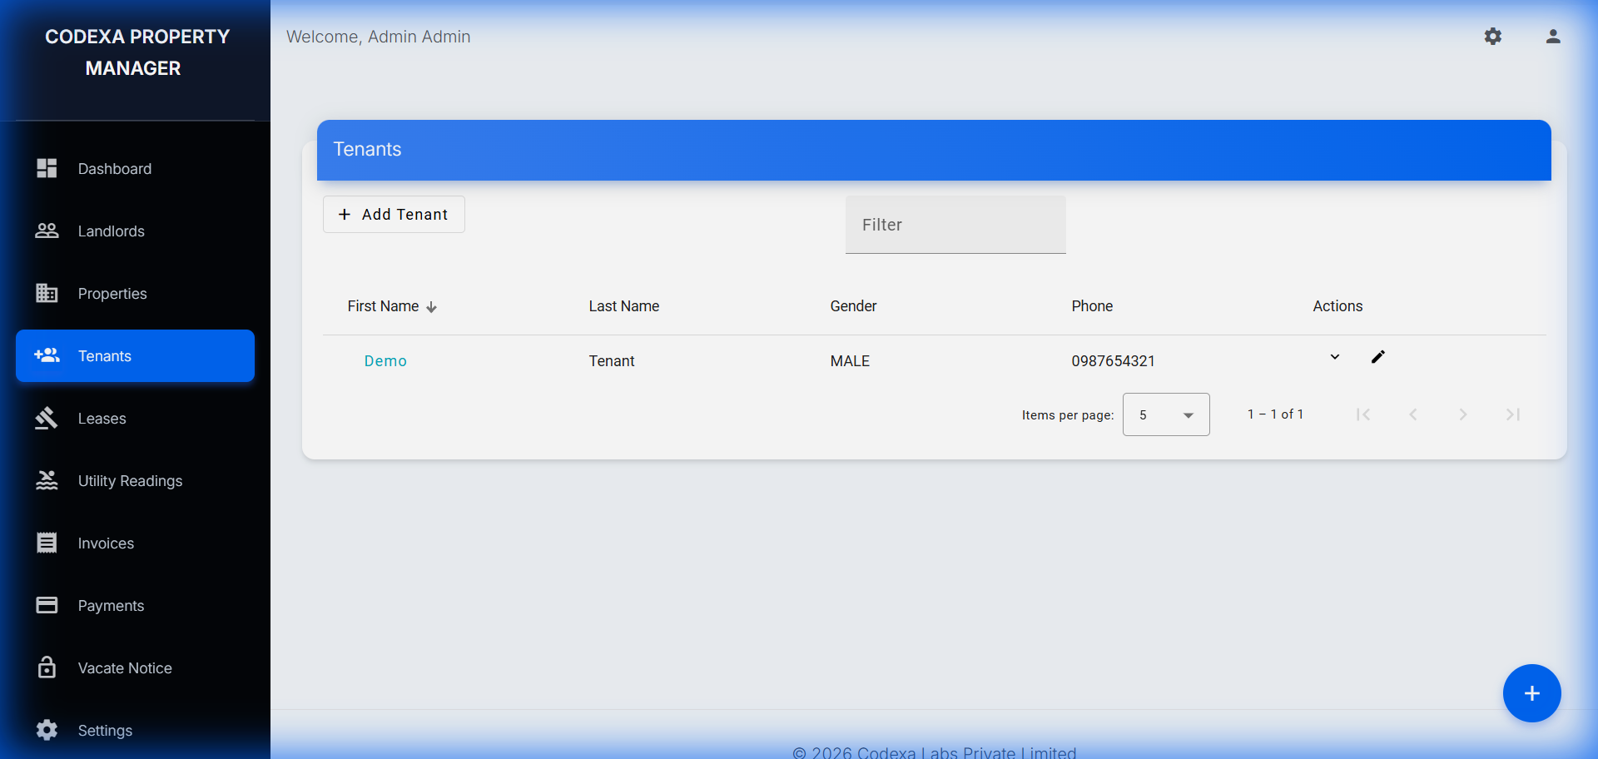Click the Vacate Notice lock icon
Image resolution: width=1598 pixels, height=759 pixels.
[x=47, y=667]
